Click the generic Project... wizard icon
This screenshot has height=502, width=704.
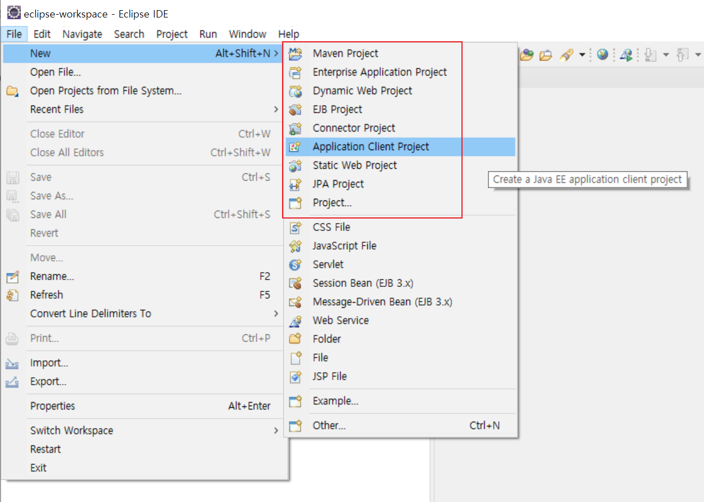295,203
